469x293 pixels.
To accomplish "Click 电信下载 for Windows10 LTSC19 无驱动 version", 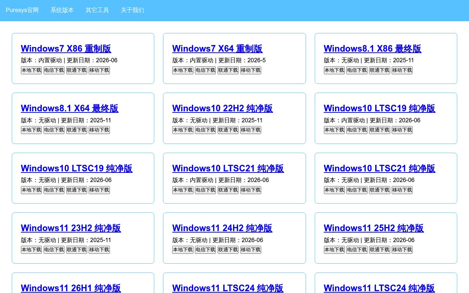I will (x=54, y=190).
